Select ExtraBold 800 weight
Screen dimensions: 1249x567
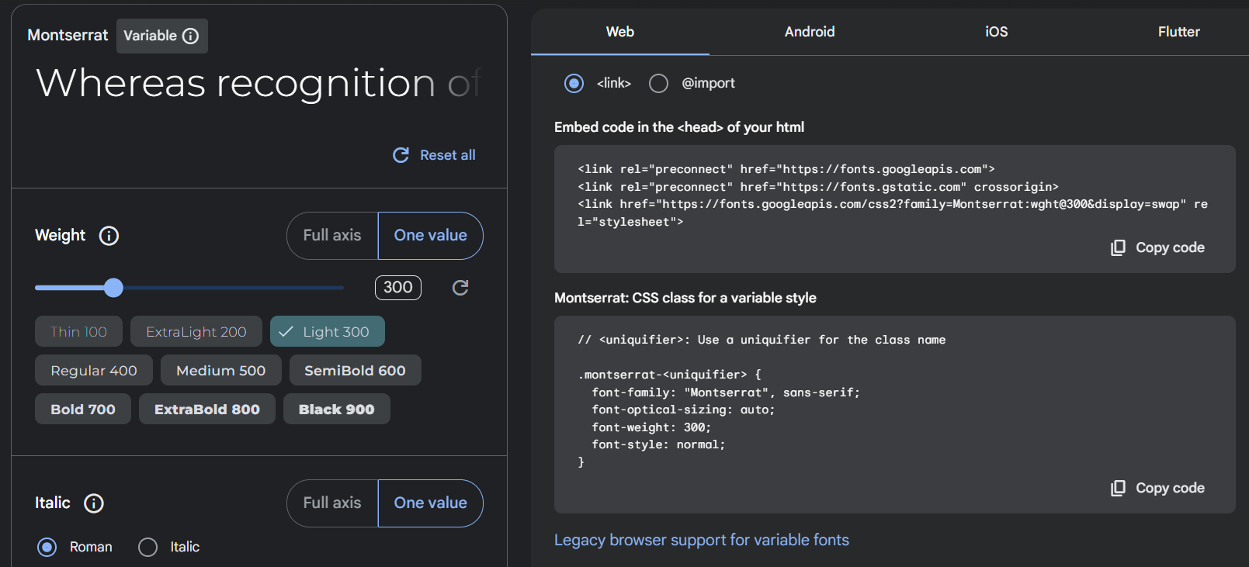[207, 410]
